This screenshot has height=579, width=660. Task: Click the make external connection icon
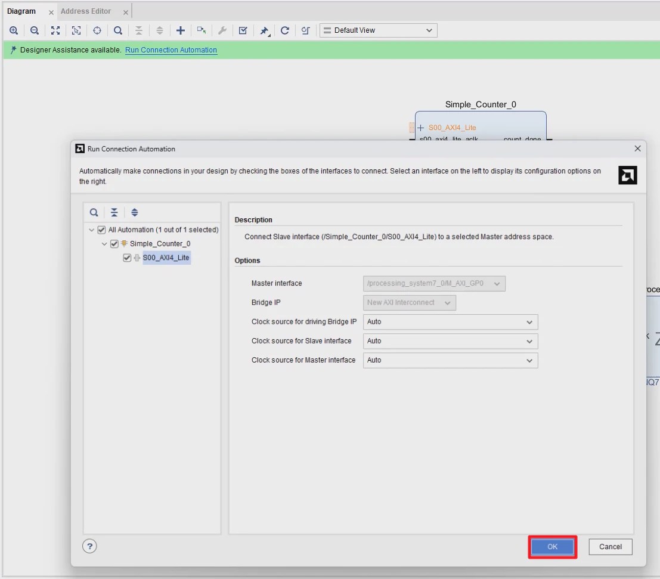[x=202, y=30]
